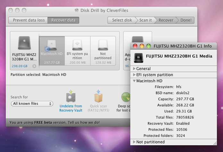
Task: Switch to Recover data mode
Action: pos(63,20)
